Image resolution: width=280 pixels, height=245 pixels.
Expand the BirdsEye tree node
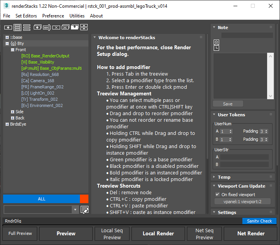pos(7,124)
